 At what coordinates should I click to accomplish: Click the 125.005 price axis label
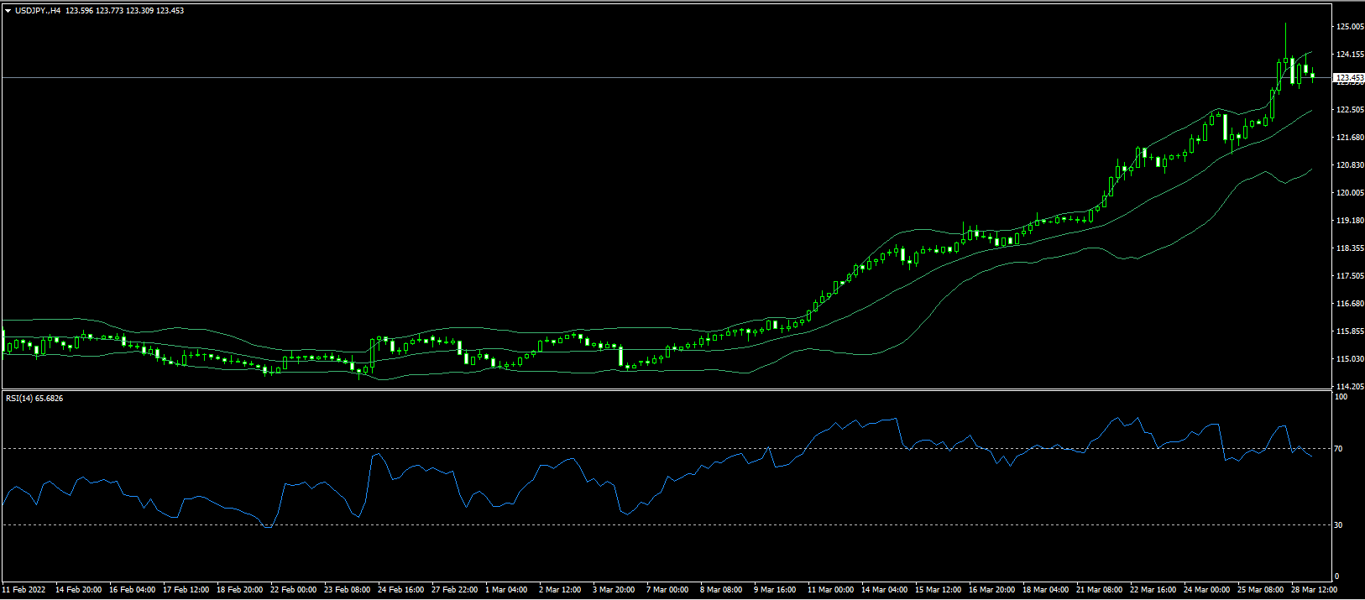(x=1350, y=27)
